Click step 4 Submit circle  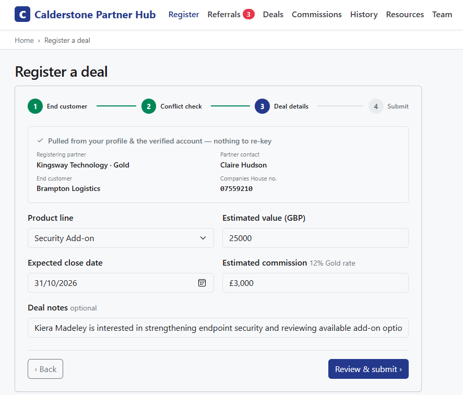point(376,106)
